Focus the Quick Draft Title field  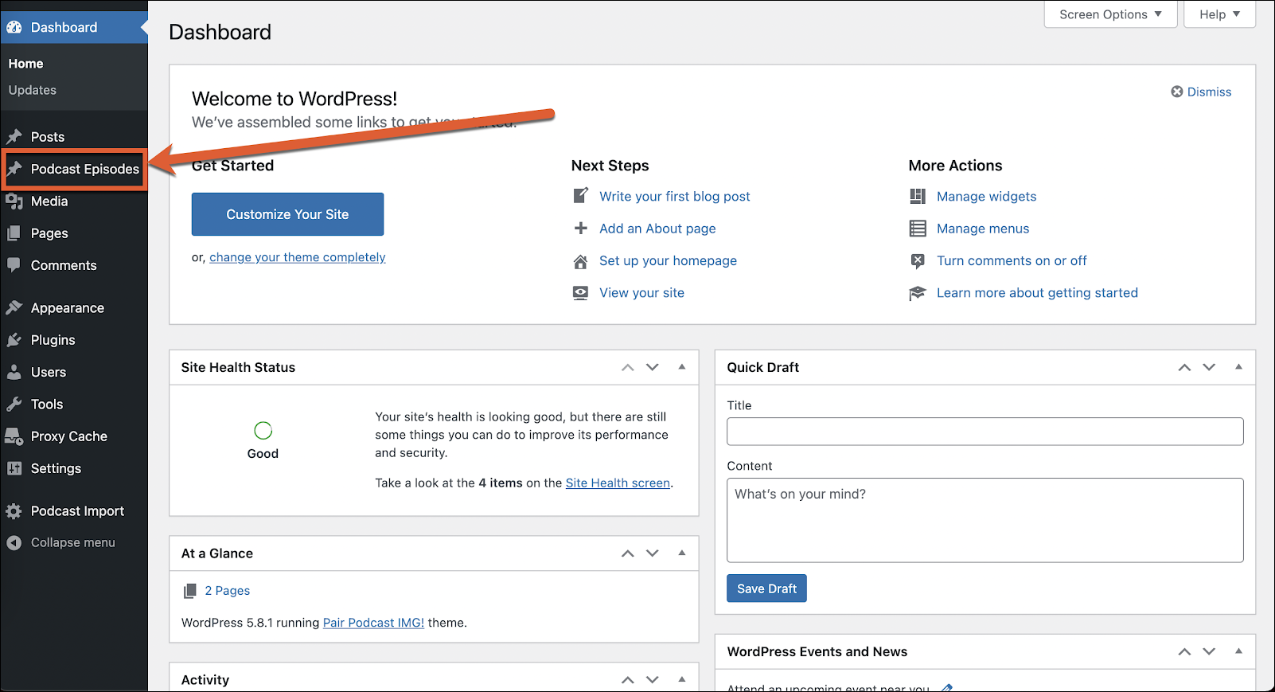(x=985, y=432)
